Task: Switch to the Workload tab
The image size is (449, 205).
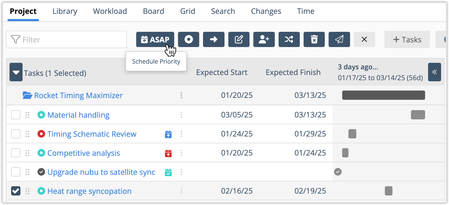Action: point(110,11)
